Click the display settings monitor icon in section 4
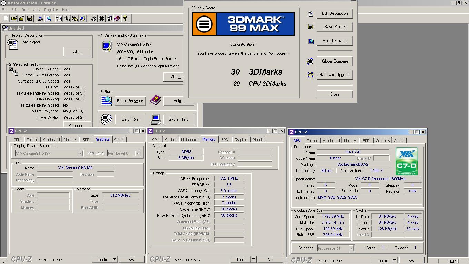This screenshot has height=264, width=469. tap(108, 46)
